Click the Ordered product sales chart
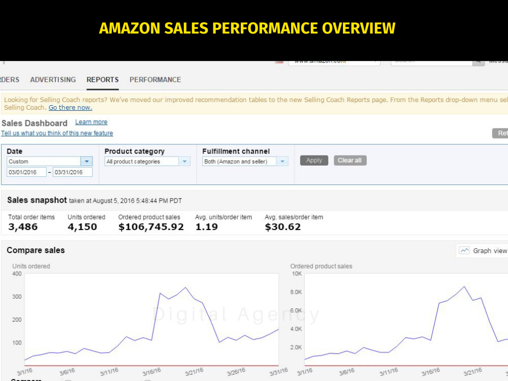This screenshot has width=508, height=381. coord(406,320)
